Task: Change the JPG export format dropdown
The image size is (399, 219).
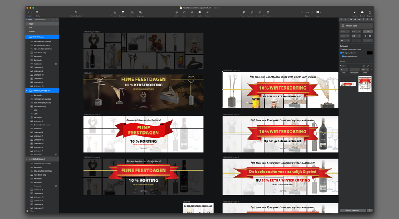Action: click(x=365, y=70)
